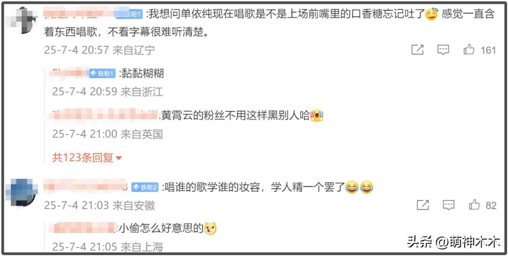Click the 铁粉1 badge next to 黏黏糊糊
The image size is (508, 256).
[103, 73]
